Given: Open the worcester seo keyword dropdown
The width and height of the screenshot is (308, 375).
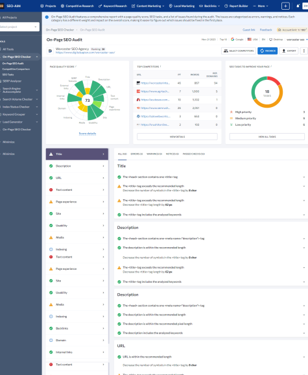Looking at the screenshot, I should (297, 40).
